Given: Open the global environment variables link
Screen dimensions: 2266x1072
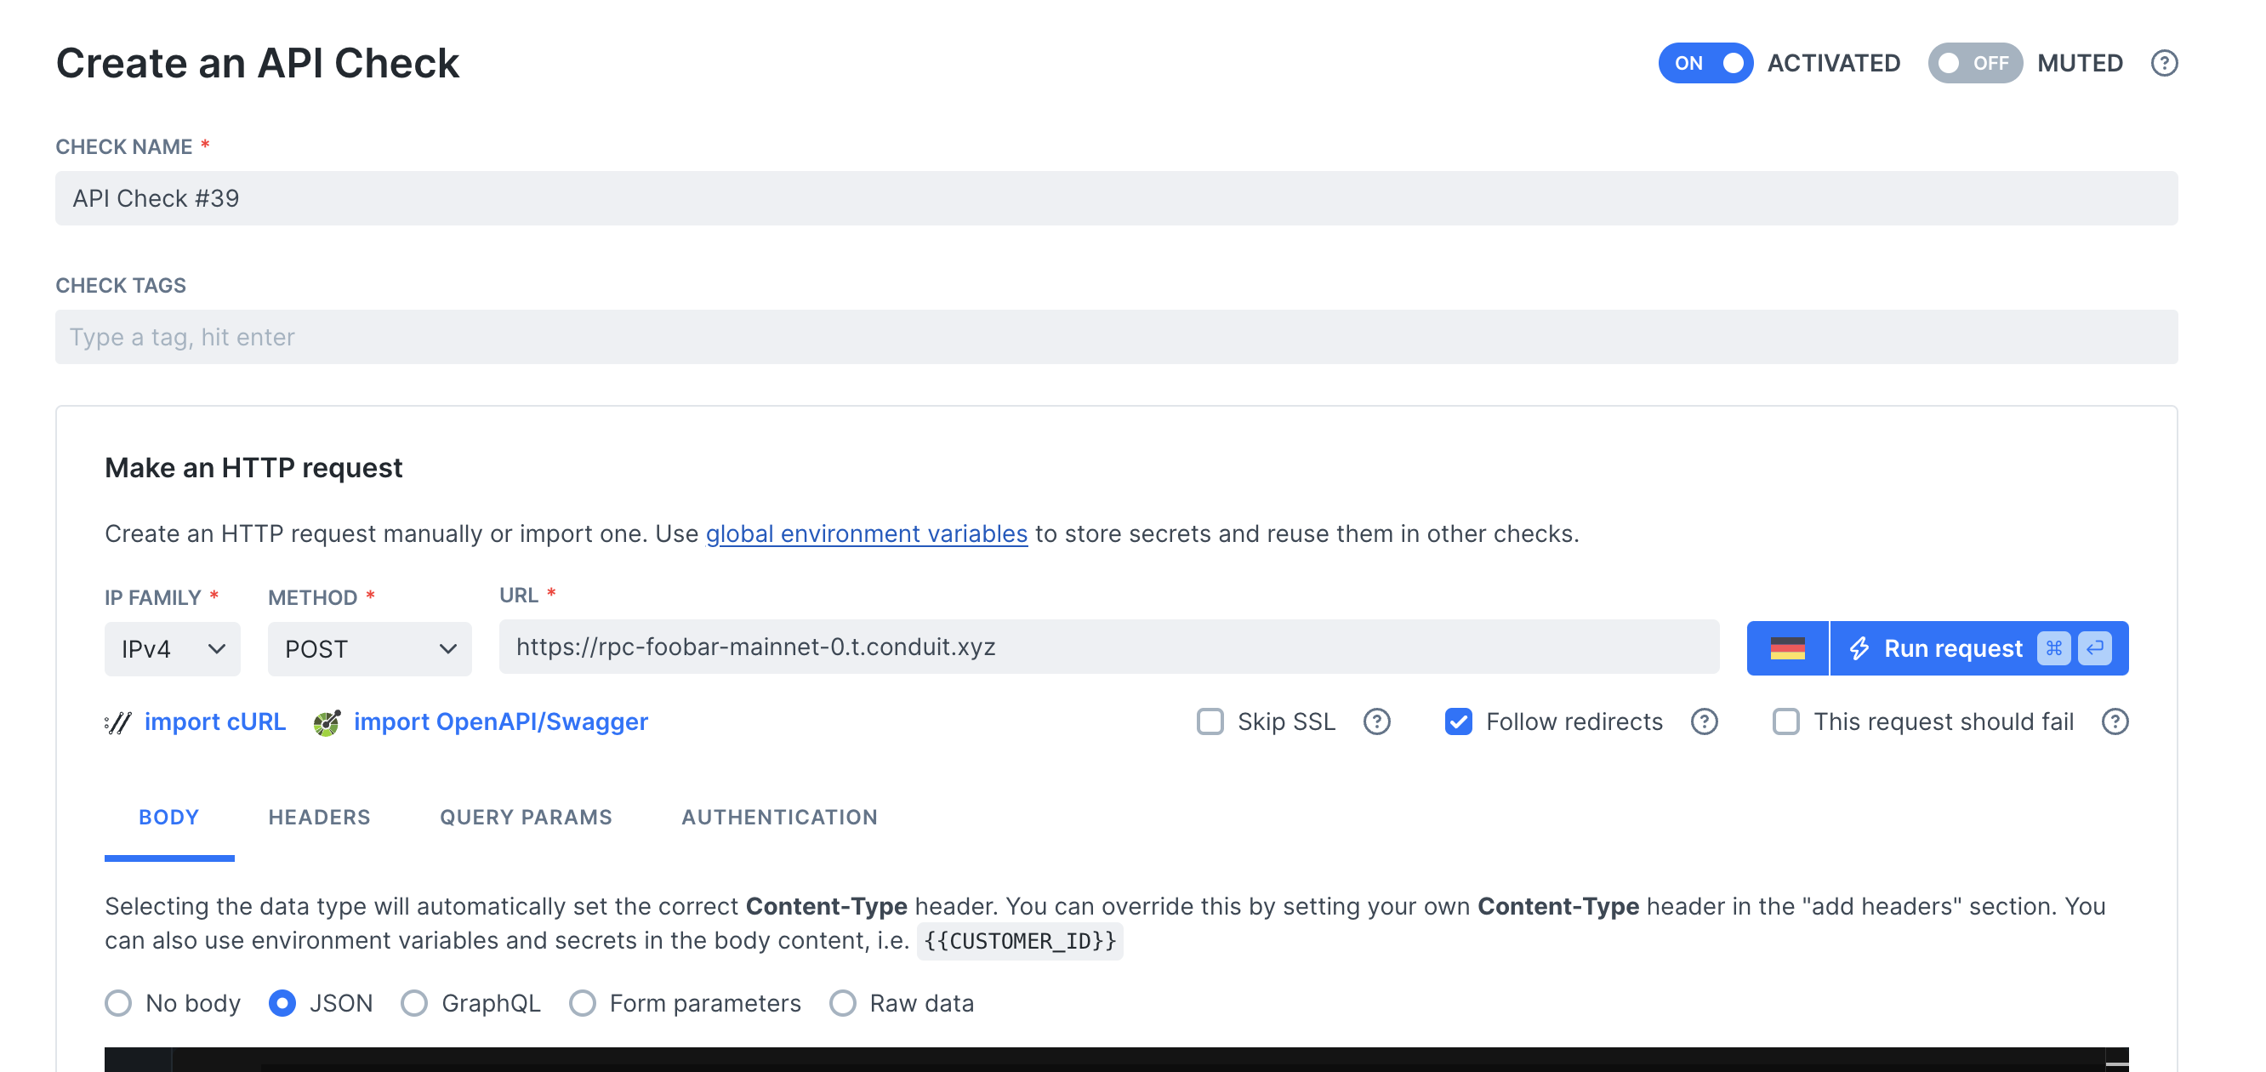Looking at the screenshot, I should (x=867, y=533).
